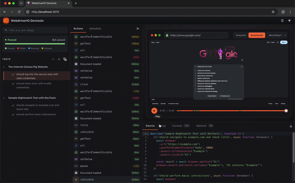
Task: Bookmark this page with star icon
Action: (273, 12)
